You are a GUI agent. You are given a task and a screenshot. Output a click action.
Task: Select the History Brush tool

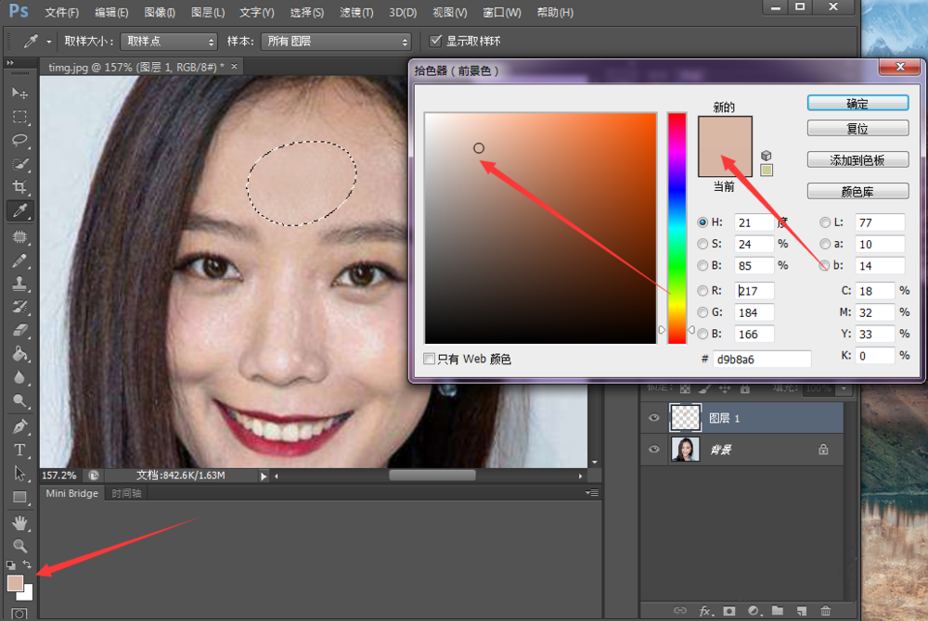point(19,307)
